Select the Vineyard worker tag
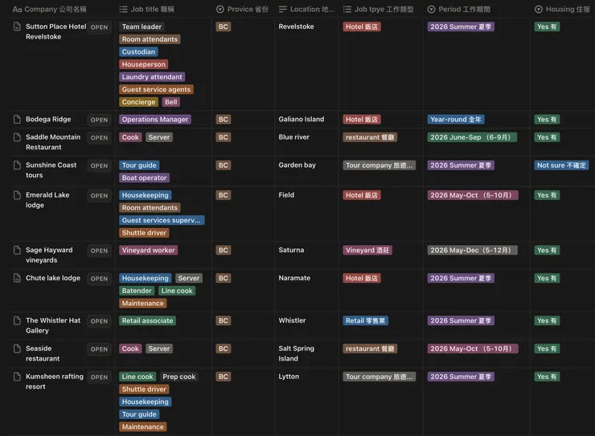The height and width of the screenshot is (436, 595). pos(149,250)
